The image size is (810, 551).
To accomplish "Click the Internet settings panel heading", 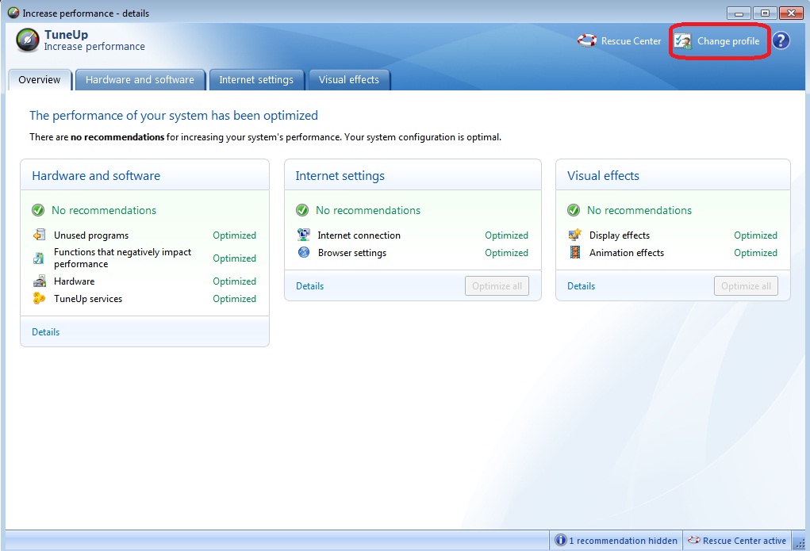I will click(x=340, y=175).
